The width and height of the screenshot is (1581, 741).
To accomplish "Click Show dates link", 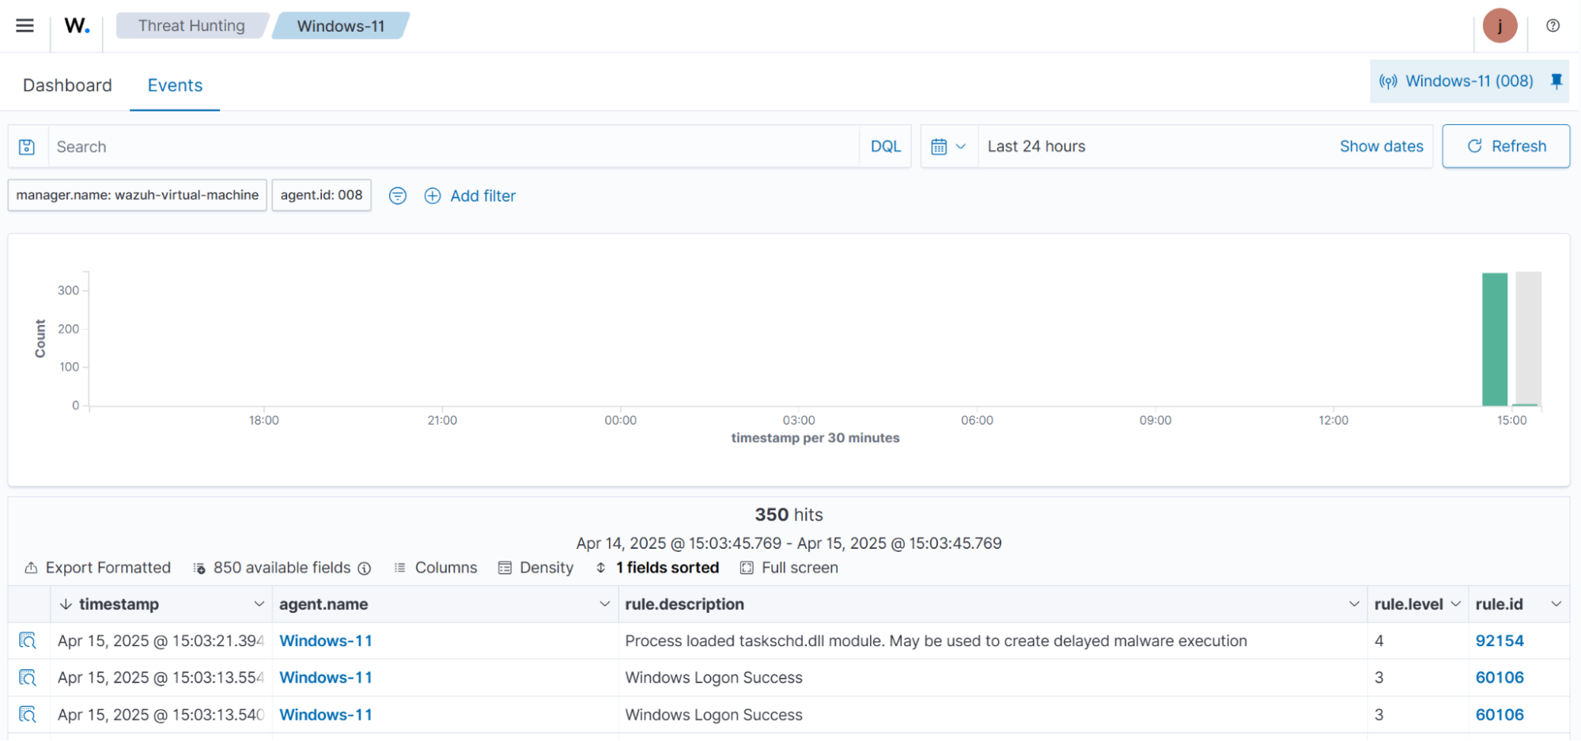I will tap(1381, 146).
